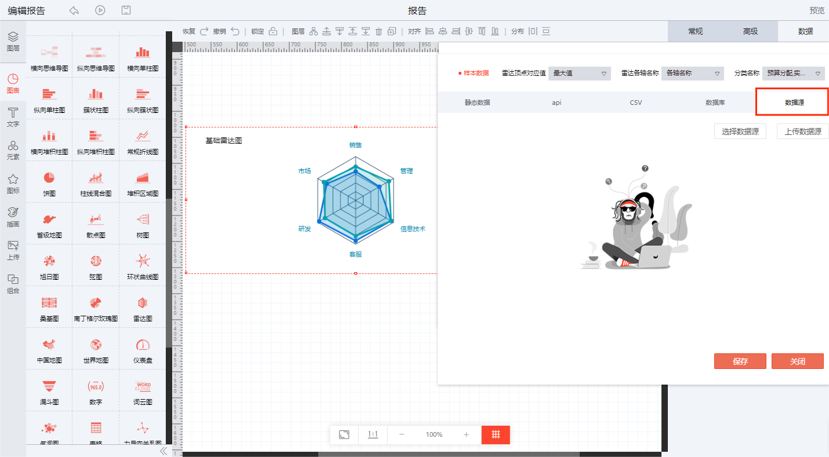Click the 撤销 undo arrow icon
Viewport: 829px width, 457px height.
point(235,31)
